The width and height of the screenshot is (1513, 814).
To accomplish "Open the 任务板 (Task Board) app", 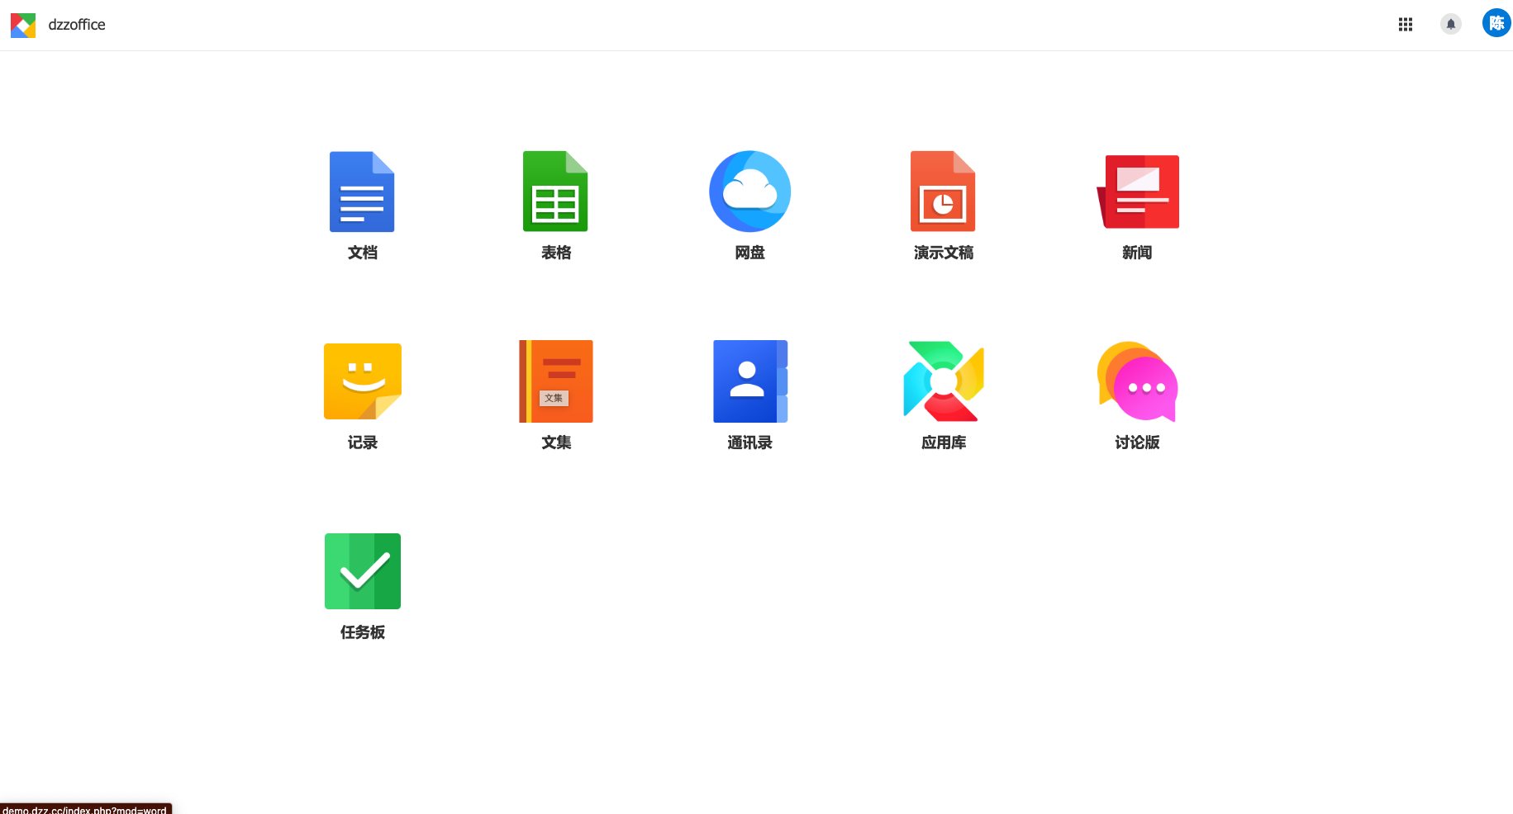I will 362,571.
